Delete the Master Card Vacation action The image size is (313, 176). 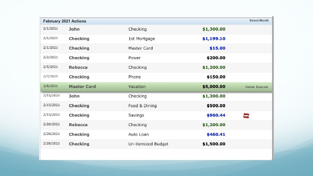[x=250, y=87]
